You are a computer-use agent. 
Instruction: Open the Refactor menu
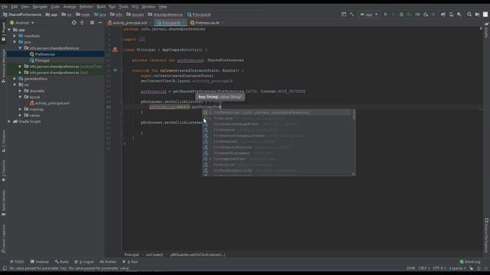pos(86,7)
